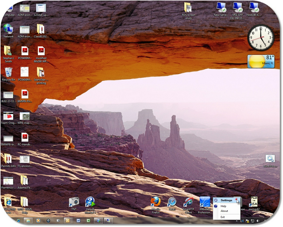This screenshot has height=227, width=283.
Task: Choose Exit in the context menu
Action: click(x=223, y=217)
